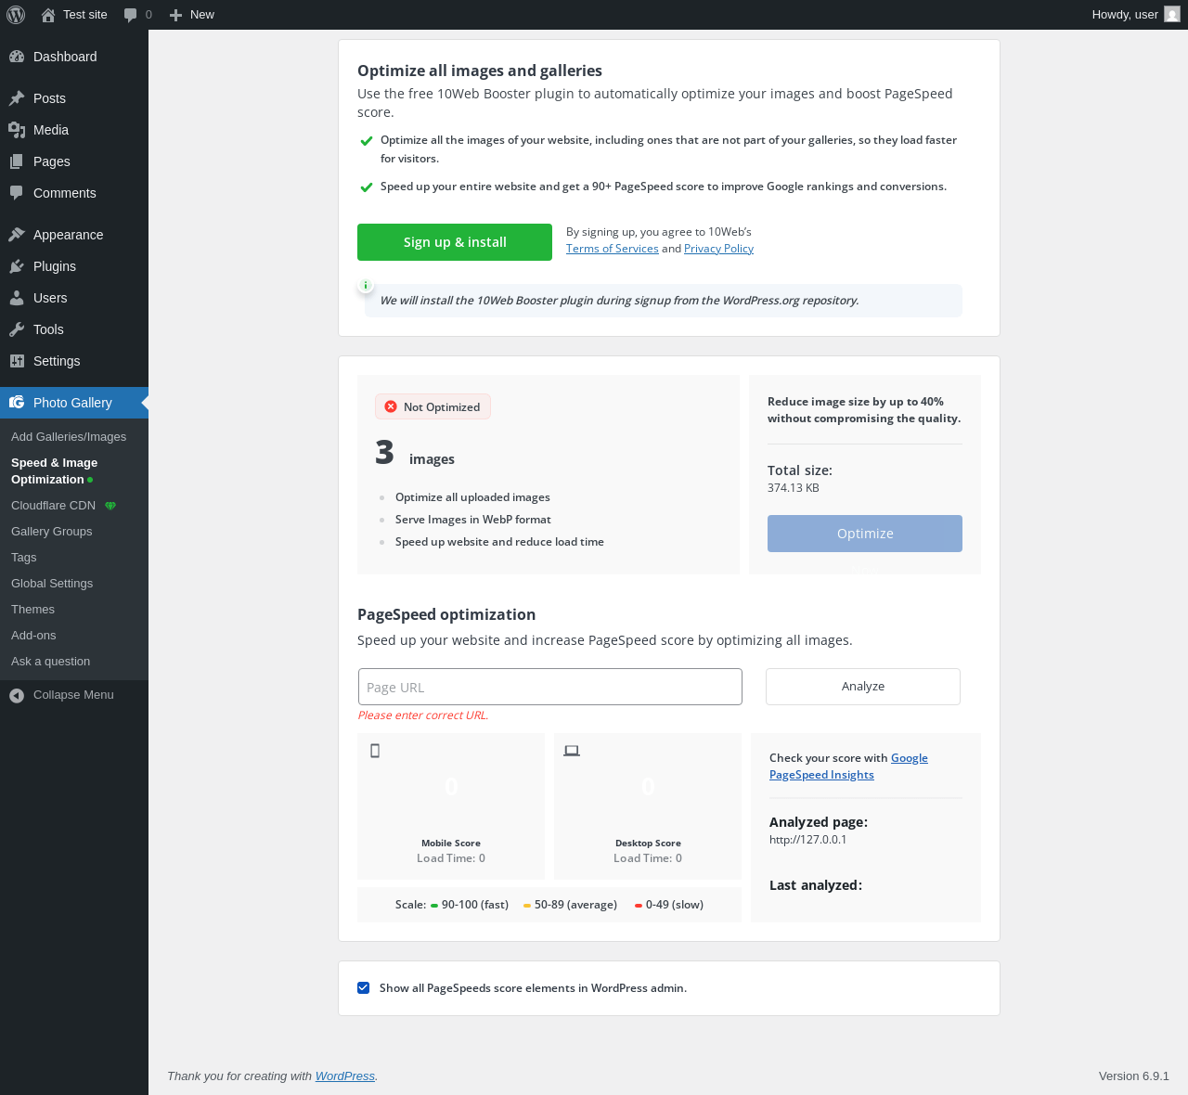Click the Posts pushpin icon
Screen dimensions: 1188x1095
17,98
